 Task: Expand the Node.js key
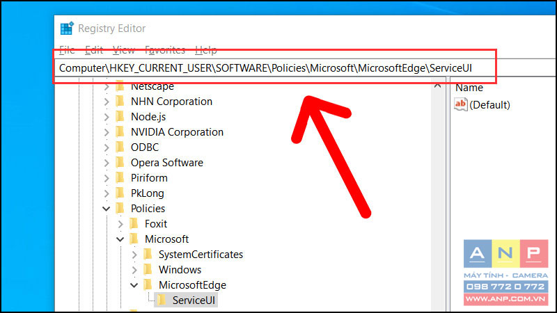pyautogui.click(x=107, y=117)
